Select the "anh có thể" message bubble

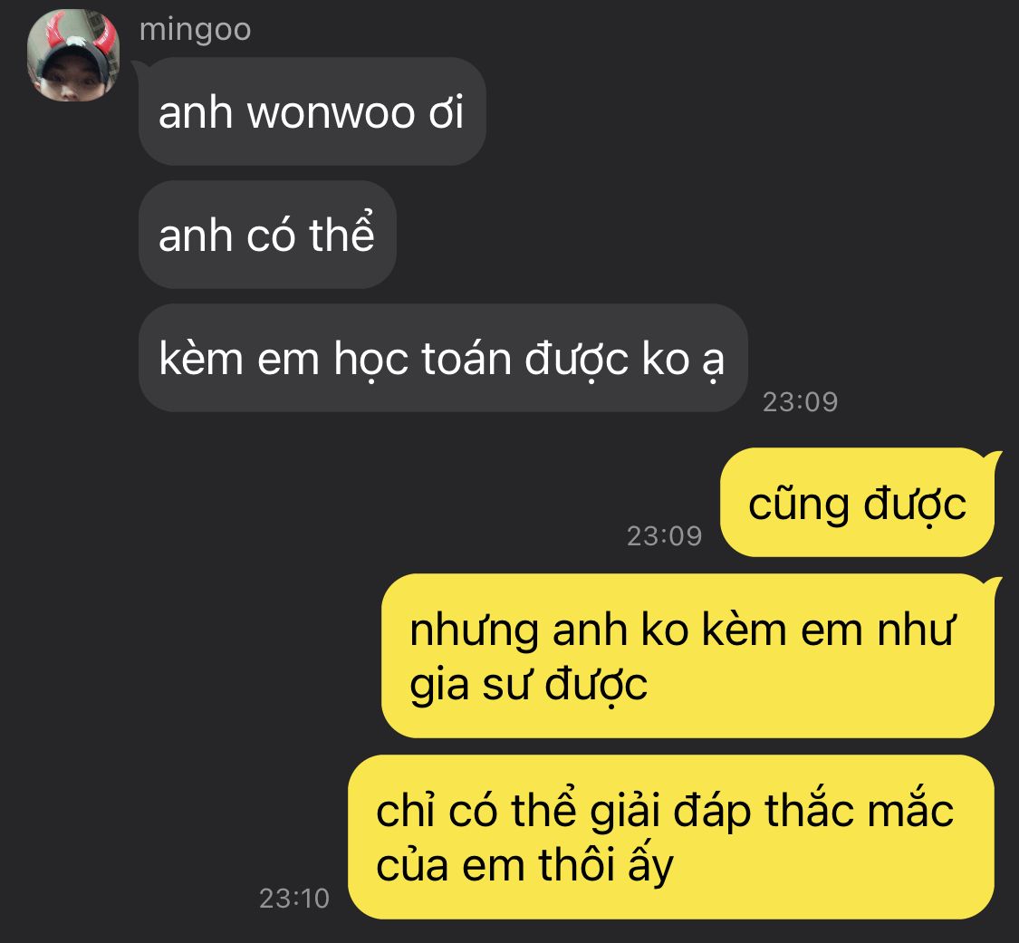tap(267, 235)
